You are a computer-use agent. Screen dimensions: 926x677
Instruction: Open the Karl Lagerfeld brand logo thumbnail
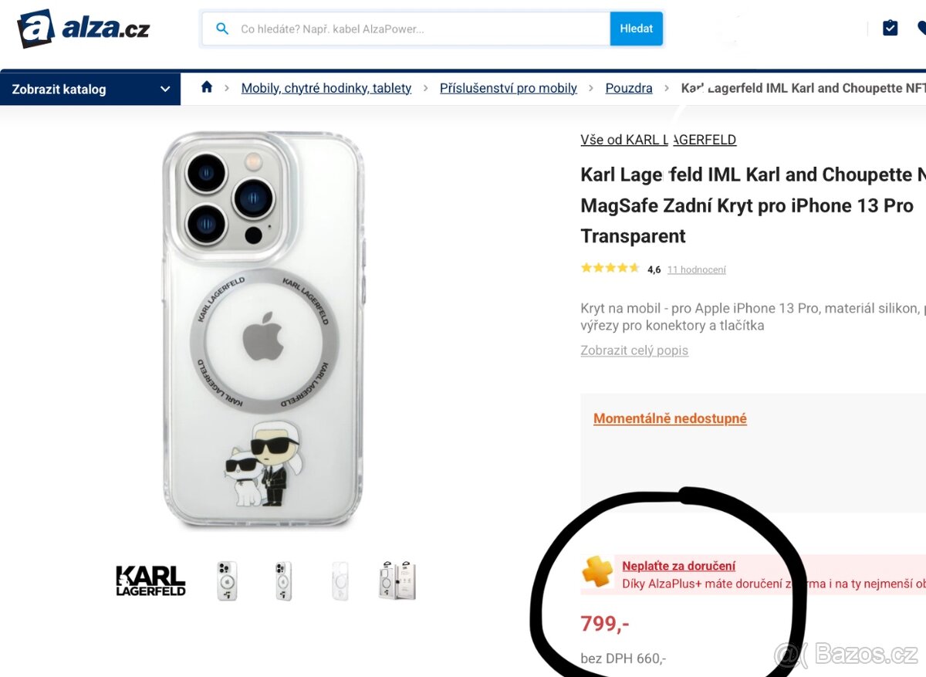tap(150, 581)
